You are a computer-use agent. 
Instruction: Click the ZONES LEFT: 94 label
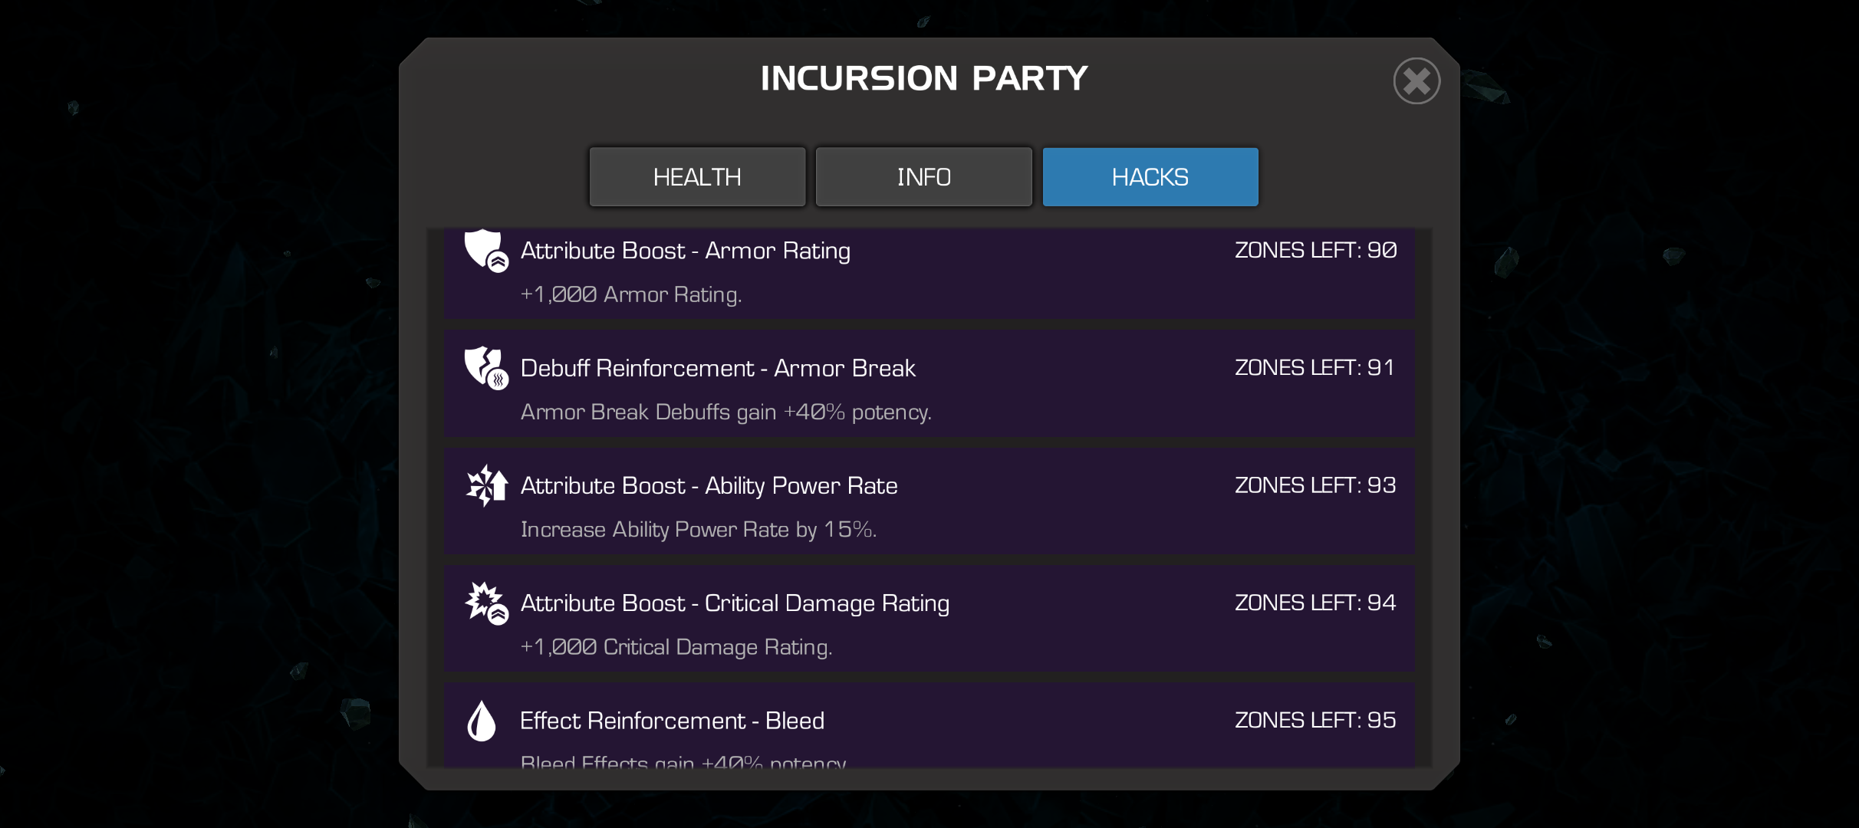(x=1315, y=603)
